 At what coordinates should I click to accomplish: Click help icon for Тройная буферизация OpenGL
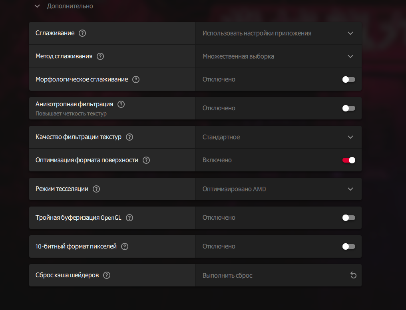pyautogui.click(x=129, y=218)
